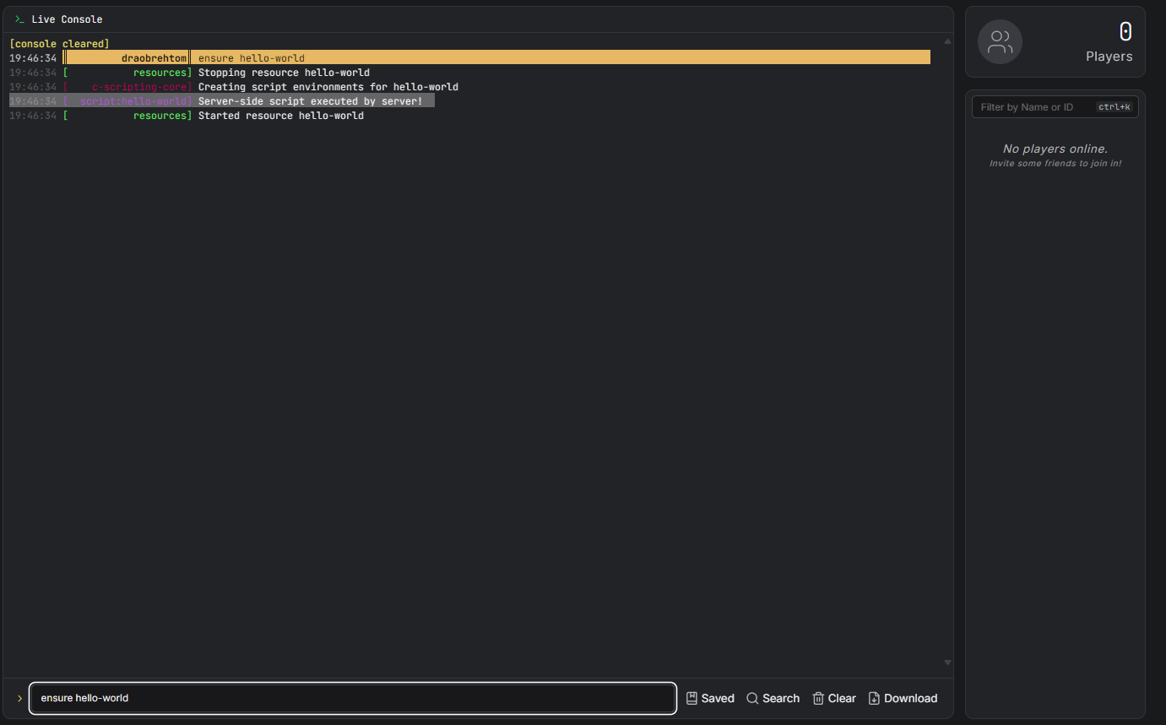Open the console Search function
Screen dimensions: 1166x725
773,698
